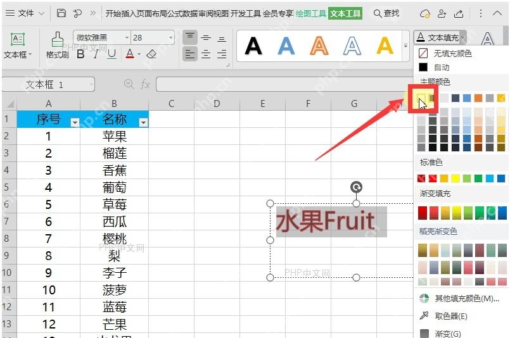The height and width of the screenshot is (338, 510).
Task: Switch to the 文本工具 tab
Action: pyautogui.click(x=345, y=14)
